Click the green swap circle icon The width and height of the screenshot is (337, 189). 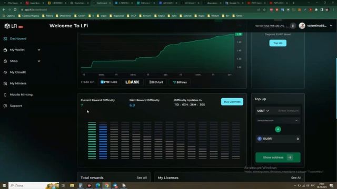coord(278,129)
